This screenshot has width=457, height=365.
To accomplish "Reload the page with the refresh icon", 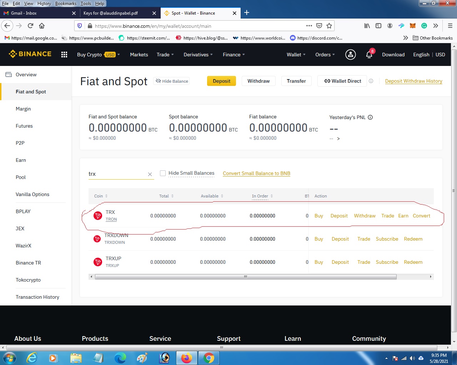I will pos(30,26).
